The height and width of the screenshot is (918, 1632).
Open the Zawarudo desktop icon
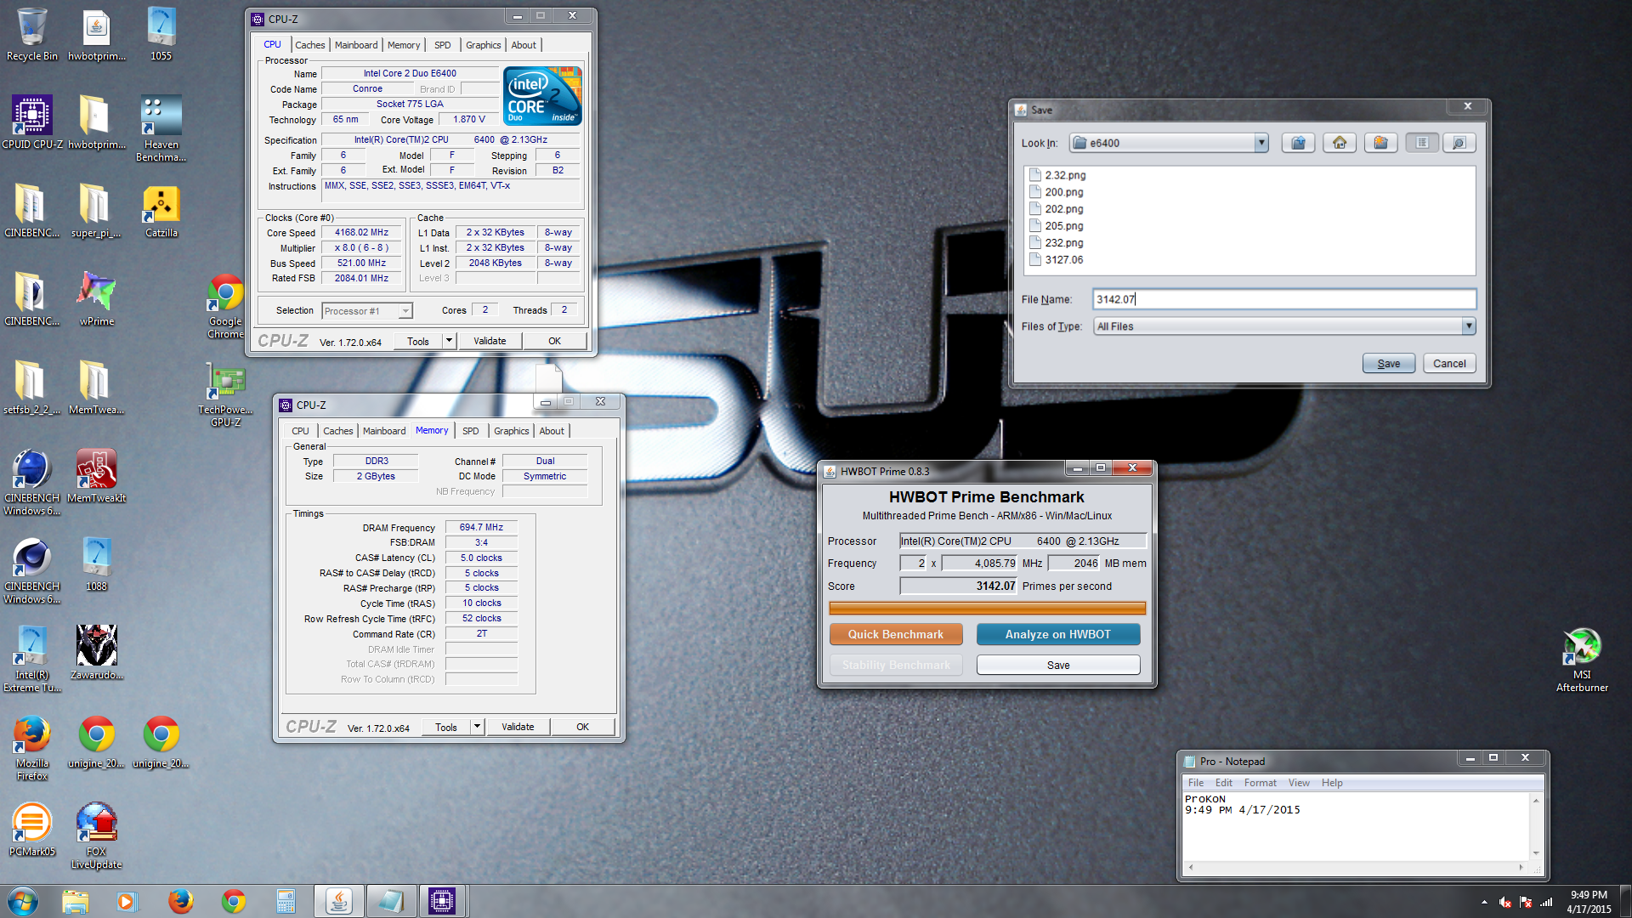tap(96, 653)
